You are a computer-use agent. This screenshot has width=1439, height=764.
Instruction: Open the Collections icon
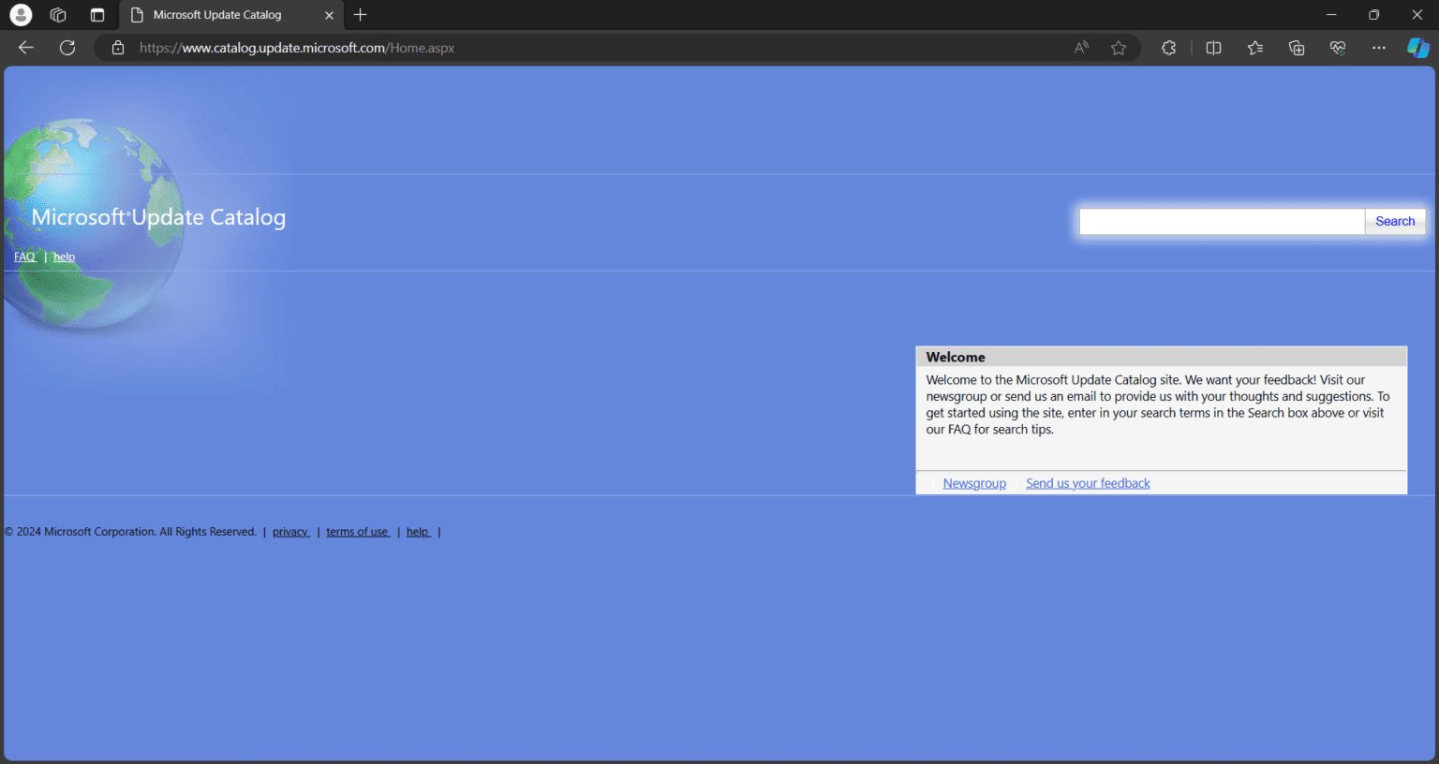click(1297, 48)
